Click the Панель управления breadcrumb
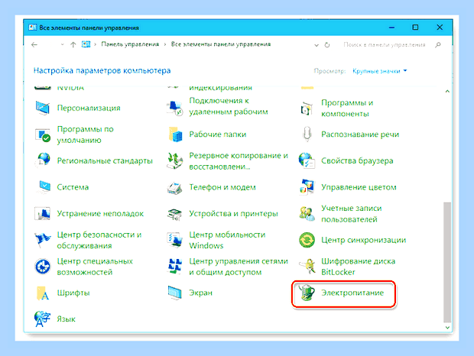 pyautogui.click(x=130, y=44)
